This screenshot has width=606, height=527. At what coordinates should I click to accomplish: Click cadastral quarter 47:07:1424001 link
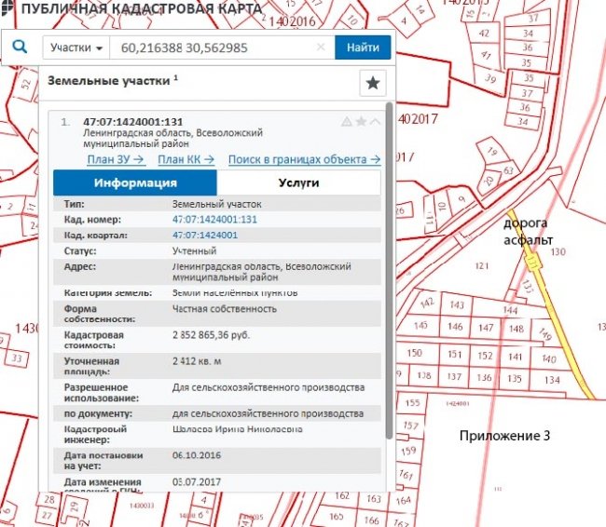click(x=204, y=236)
